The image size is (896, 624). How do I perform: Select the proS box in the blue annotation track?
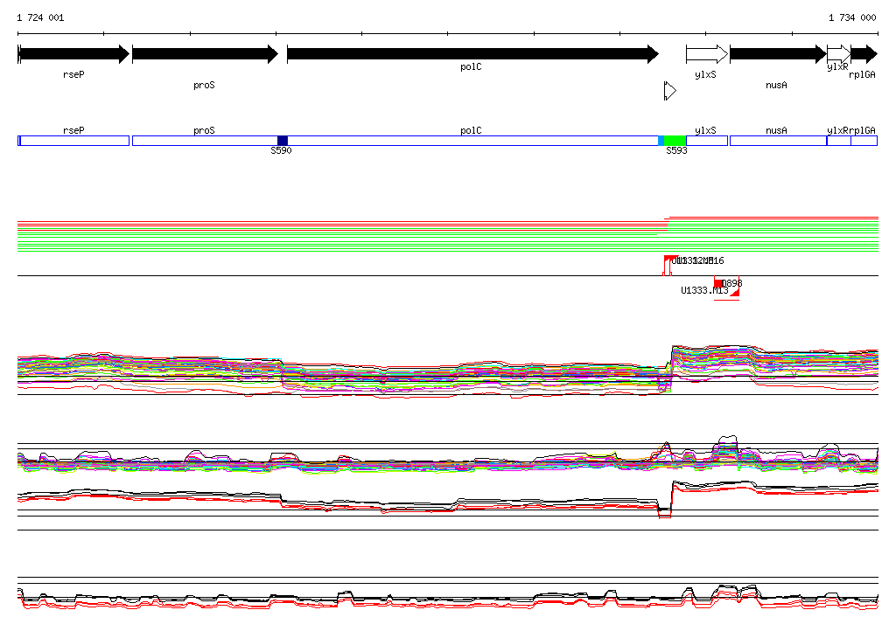tap(204, 141)
